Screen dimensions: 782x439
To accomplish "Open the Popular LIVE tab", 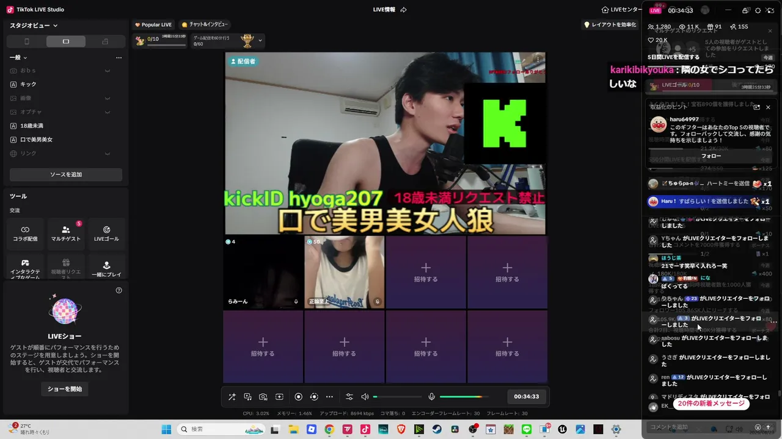I will click(153, 24).
